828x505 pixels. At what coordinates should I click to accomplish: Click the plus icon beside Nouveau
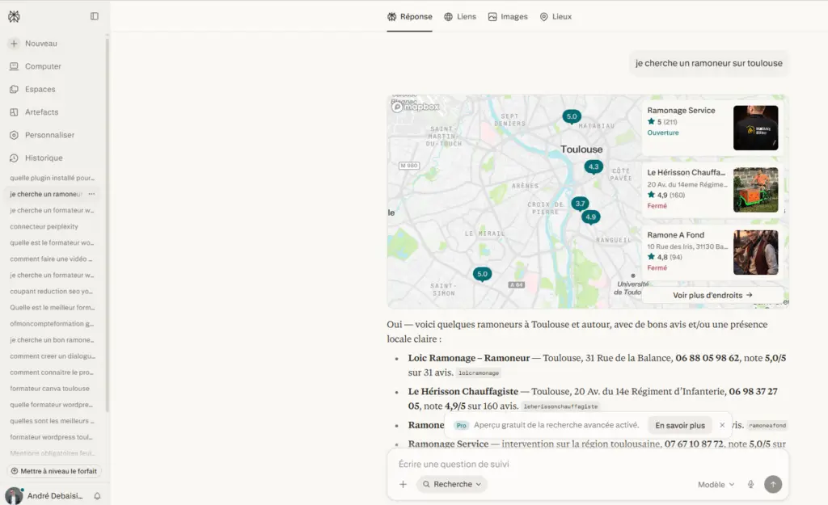15,44
